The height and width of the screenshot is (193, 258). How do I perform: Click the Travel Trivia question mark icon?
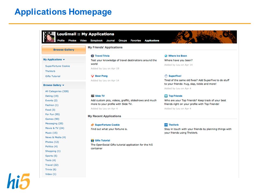(x=92, y=56)
